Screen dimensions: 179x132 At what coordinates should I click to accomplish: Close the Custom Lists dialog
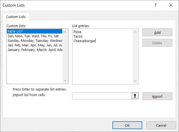pyautogui.click(x=171, y=5)
